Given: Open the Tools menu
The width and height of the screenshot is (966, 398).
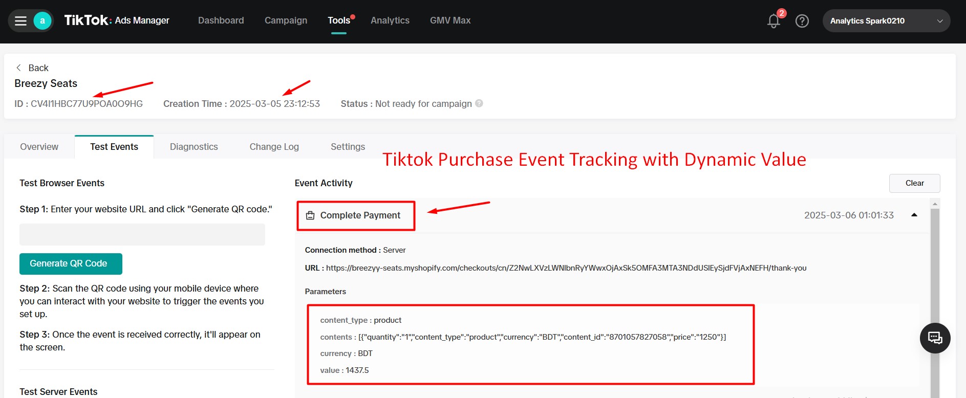Looking at the screenshot, I should coord(339,20).
